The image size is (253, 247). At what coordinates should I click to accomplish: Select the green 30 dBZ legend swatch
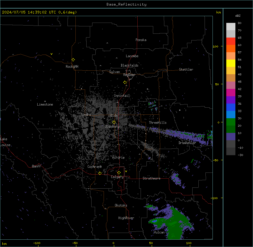tap(231, 122)
